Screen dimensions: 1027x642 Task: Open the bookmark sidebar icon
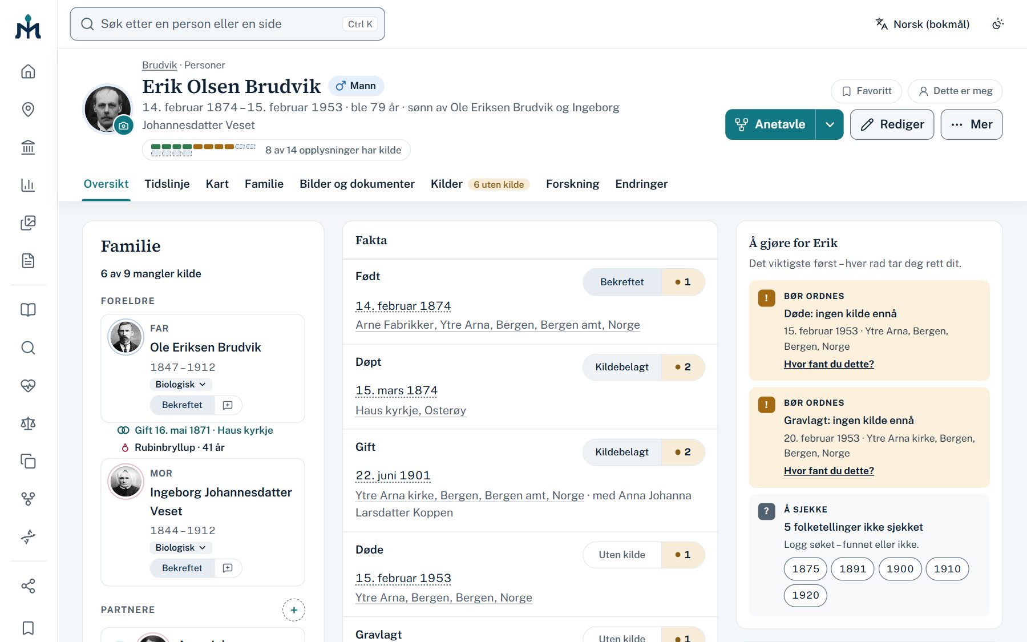(28, 628)
